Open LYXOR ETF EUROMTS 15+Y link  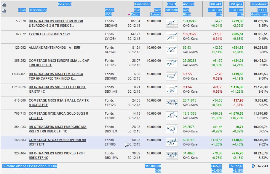(49, 34)
